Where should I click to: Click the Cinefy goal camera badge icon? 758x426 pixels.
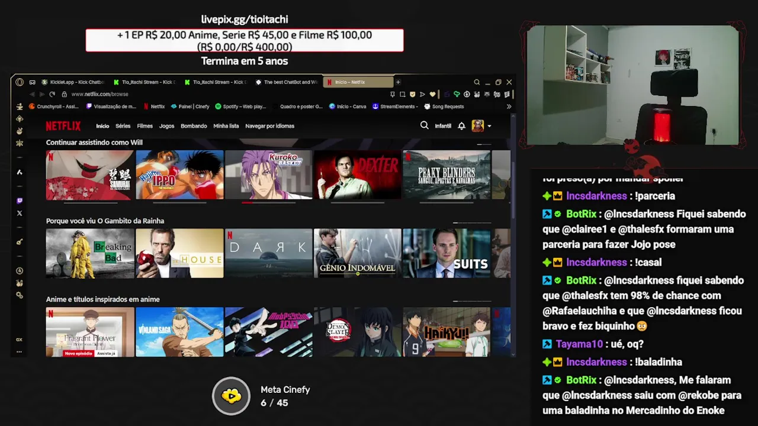coord(232,396)
